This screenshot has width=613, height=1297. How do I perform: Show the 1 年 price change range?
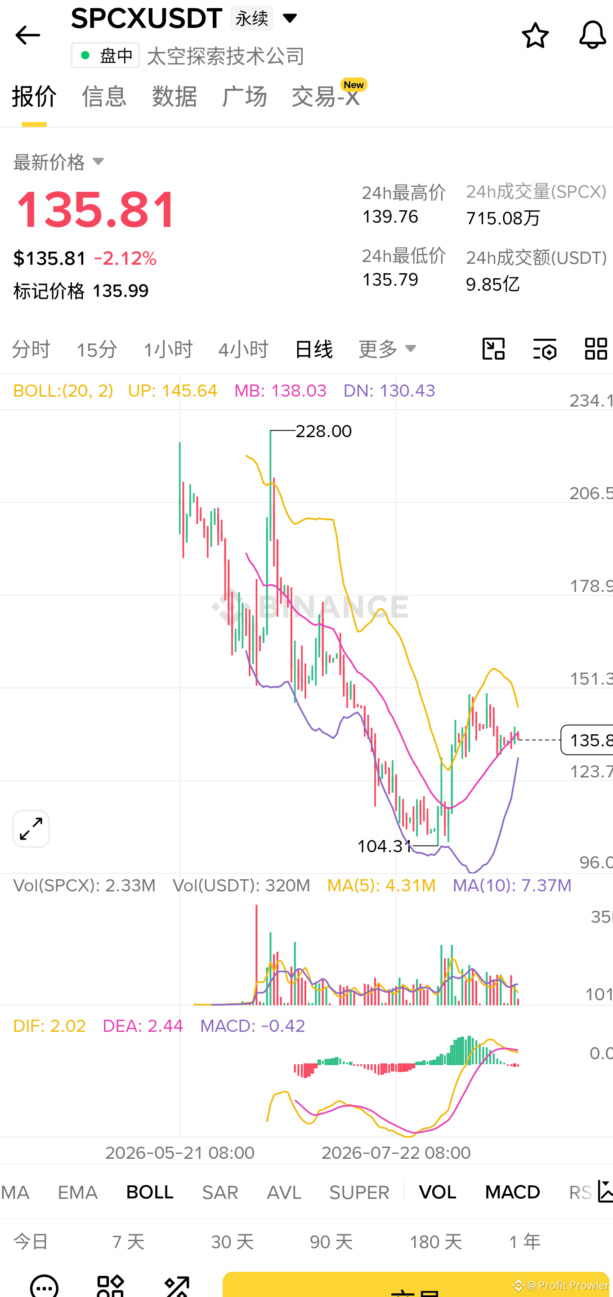click(x=524, y=1242)
